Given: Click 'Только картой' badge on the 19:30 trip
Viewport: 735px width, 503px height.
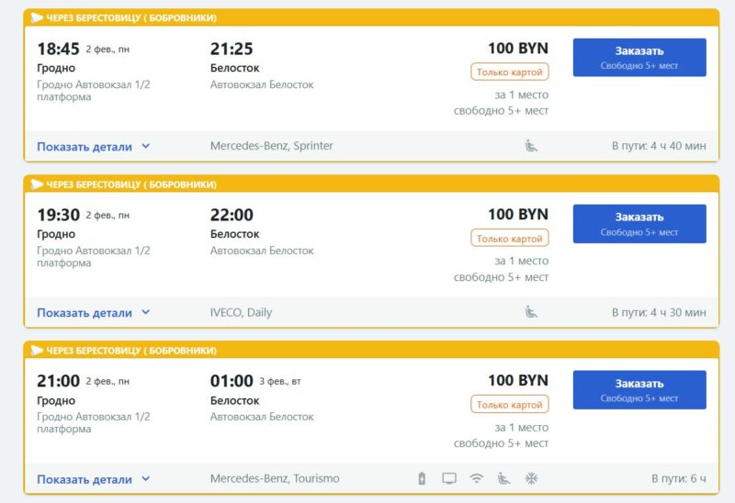Looking at the screenshot, I should tap(510, 239).
